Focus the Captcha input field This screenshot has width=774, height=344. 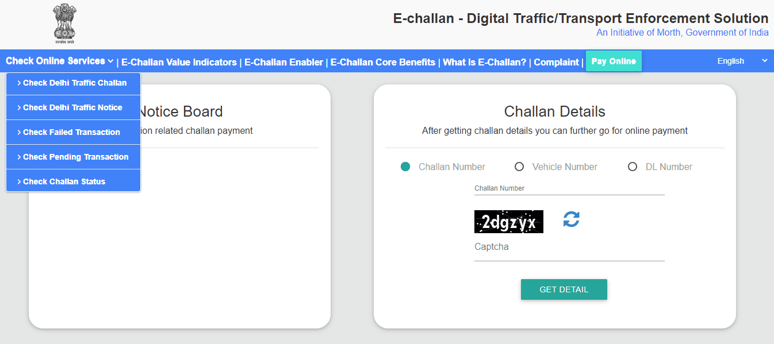coord(569,253)
